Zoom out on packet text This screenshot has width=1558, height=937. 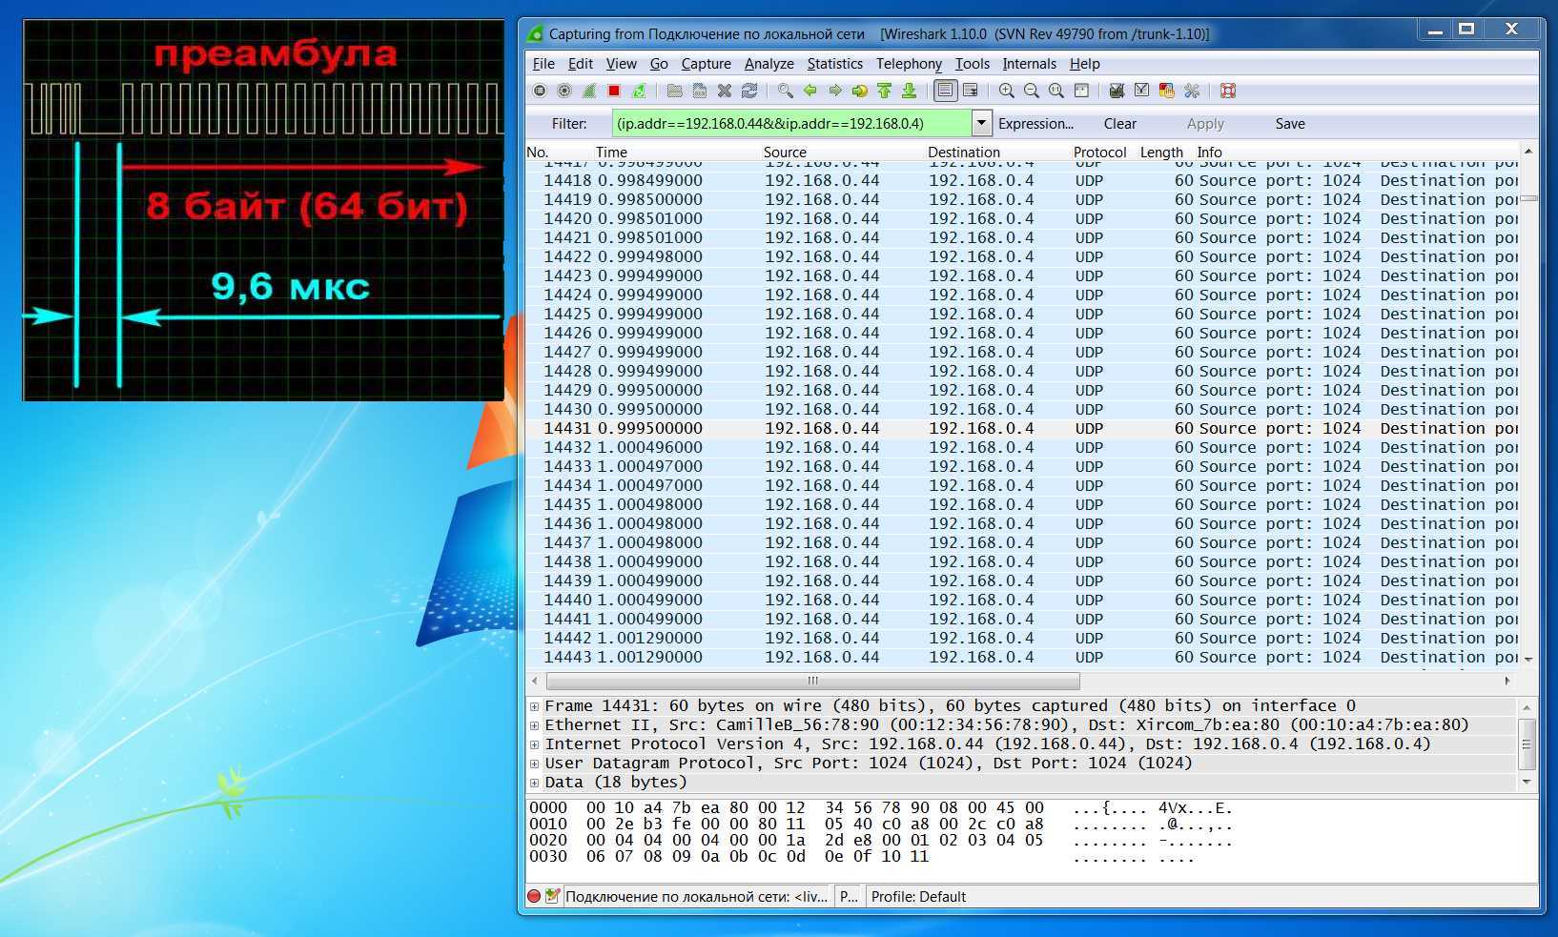tap(1032, 91)
